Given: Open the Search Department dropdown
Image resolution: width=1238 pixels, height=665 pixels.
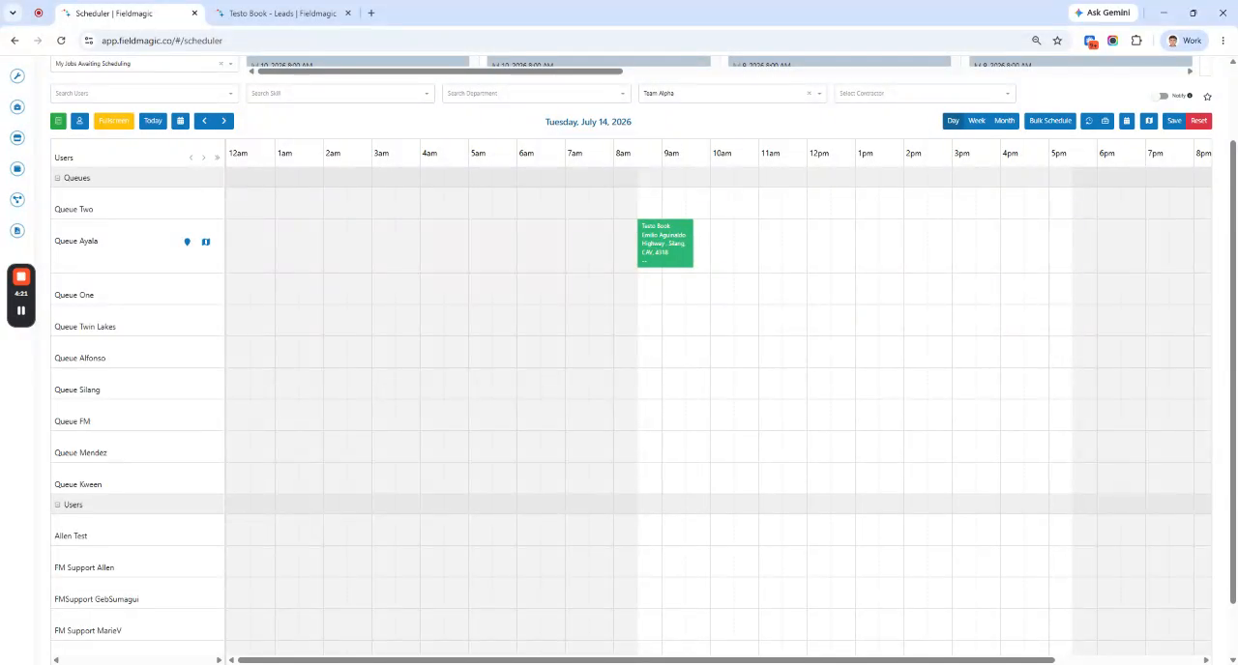Looking at the screenshot, I should click(536, 94).
